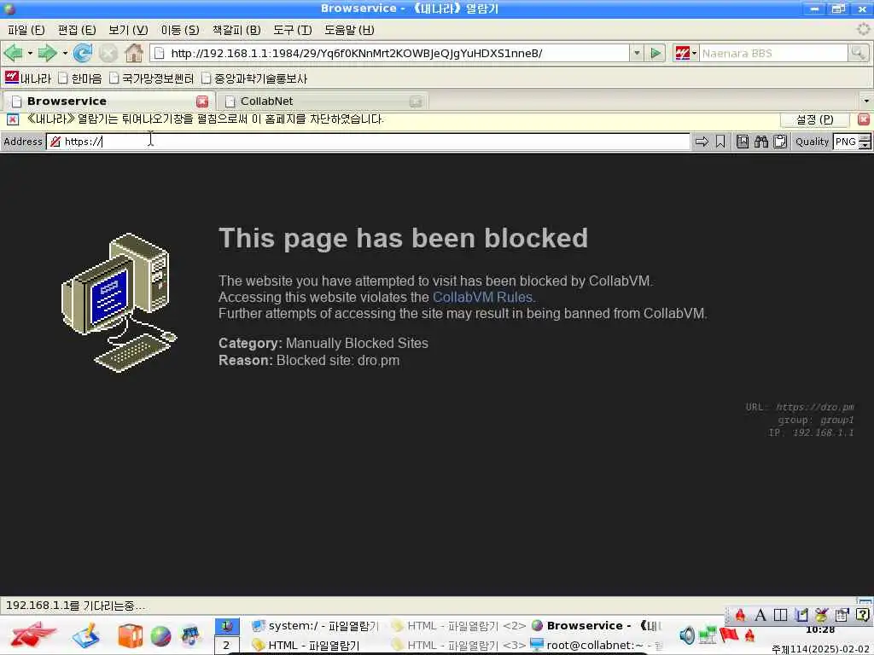The height and width of the screenshot is (655, 874).
Task: Click the blocked-popup icon on notification bar
Action: pos(12,119)
